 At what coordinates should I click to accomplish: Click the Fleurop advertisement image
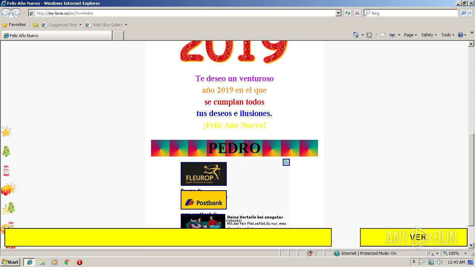pos(203,174)
